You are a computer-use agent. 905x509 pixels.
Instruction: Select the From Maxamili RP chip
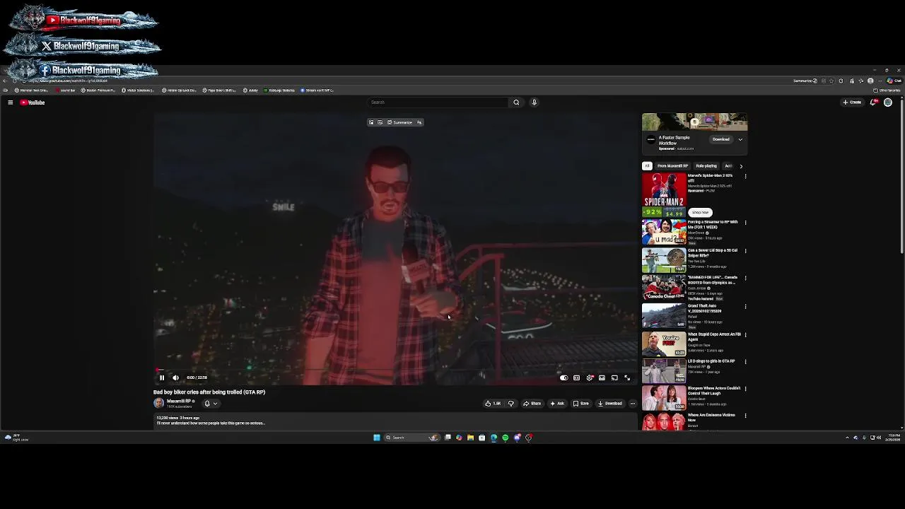click(x=672, y=166)
